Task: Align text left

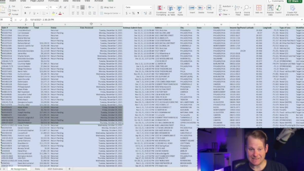Action: (73, 13)
